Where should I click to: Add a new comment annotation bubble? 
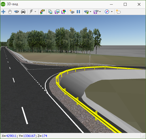[x=118, y=12]
